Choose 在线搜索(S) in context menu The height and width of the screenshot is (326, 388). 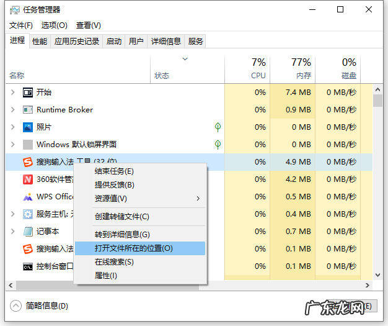click(140, 262)
